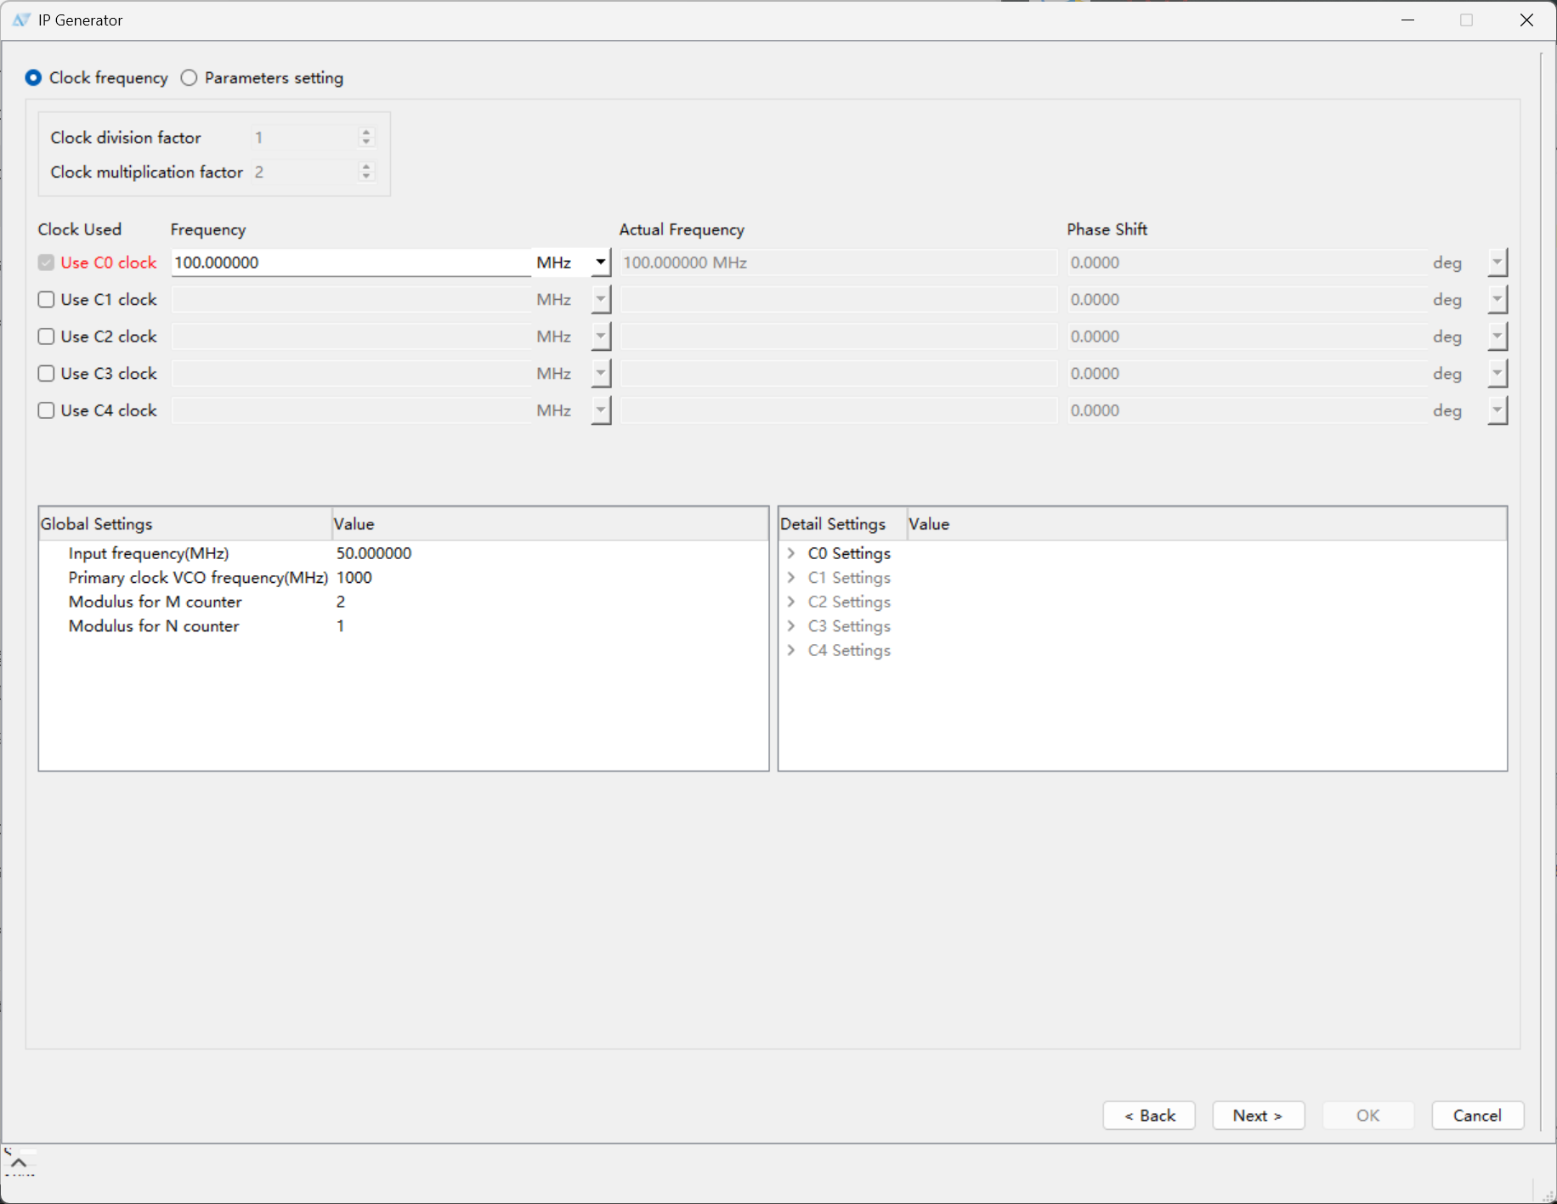Minimize the IP Generator window

click(1407, 20)
